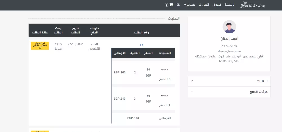Screen dimensions: 282x132
Task: Click the المنتج A product name
Action: pyautogui.click(x=165, y=105)
